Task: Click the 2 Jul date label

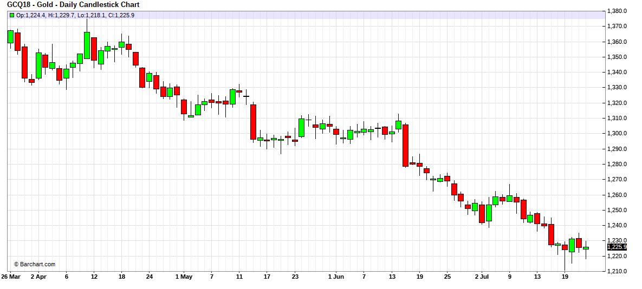Action: coord(482,277)
